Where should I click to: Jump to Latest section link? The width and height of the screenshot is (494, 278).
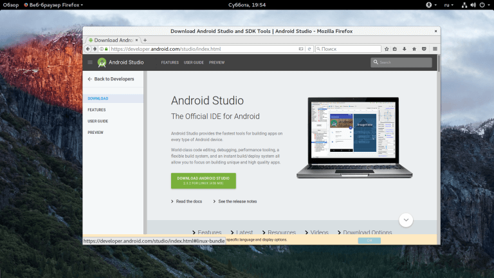tap(242, 232)
